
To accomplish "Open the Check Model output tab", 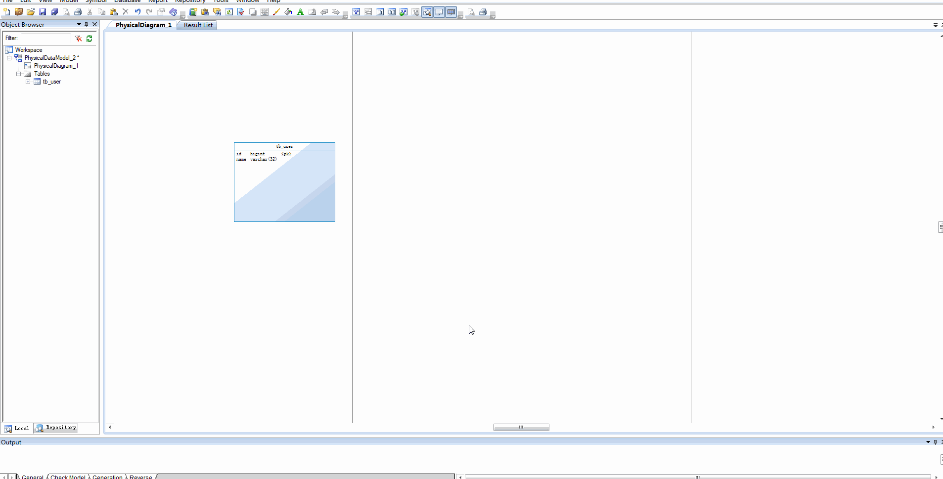I will pos(68,477).
